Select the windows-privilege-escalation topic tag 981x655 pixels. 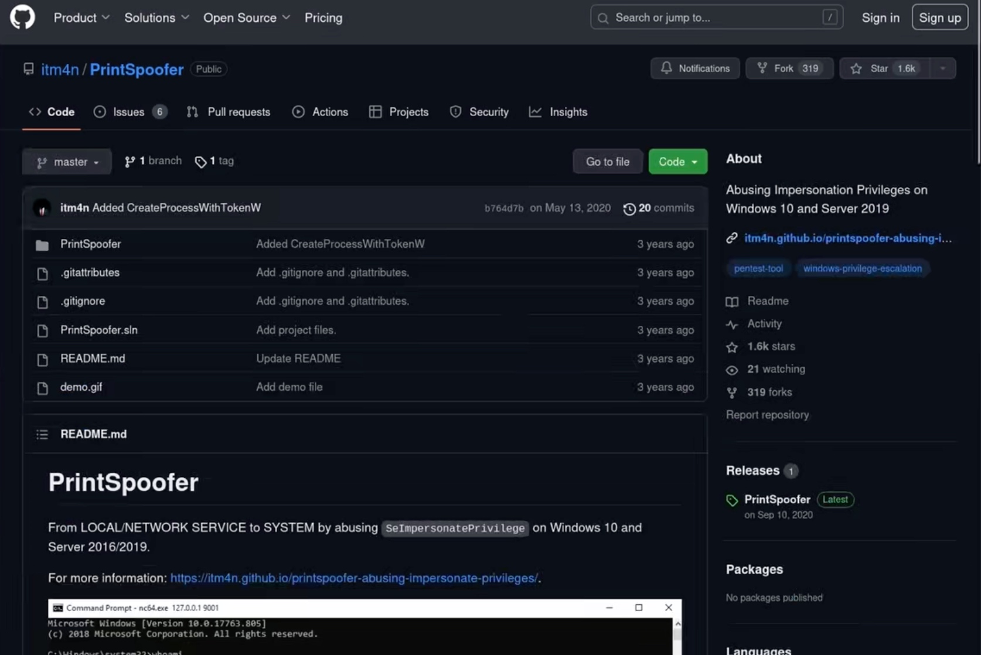pos(863,268)
